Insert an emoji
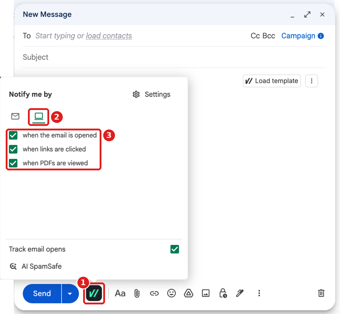The height and width of the screenshot is (314, 340). point(171,293)
